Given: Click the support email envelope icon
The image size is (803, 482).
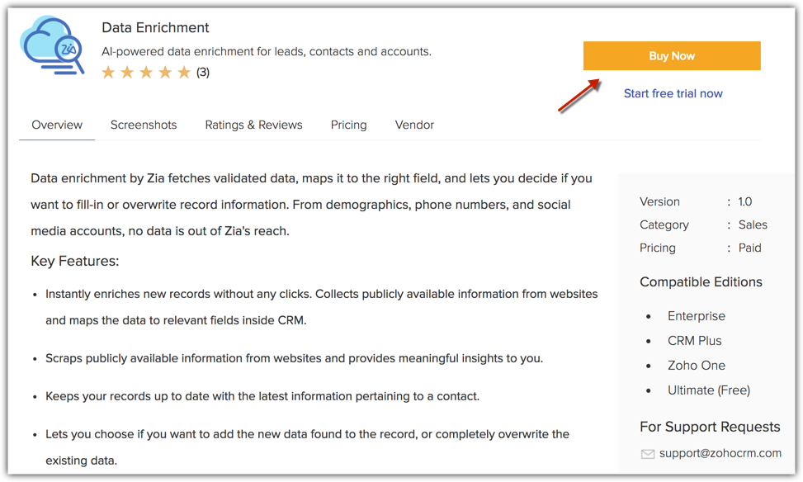Looking at the screenshot, I should click(648, 454).
